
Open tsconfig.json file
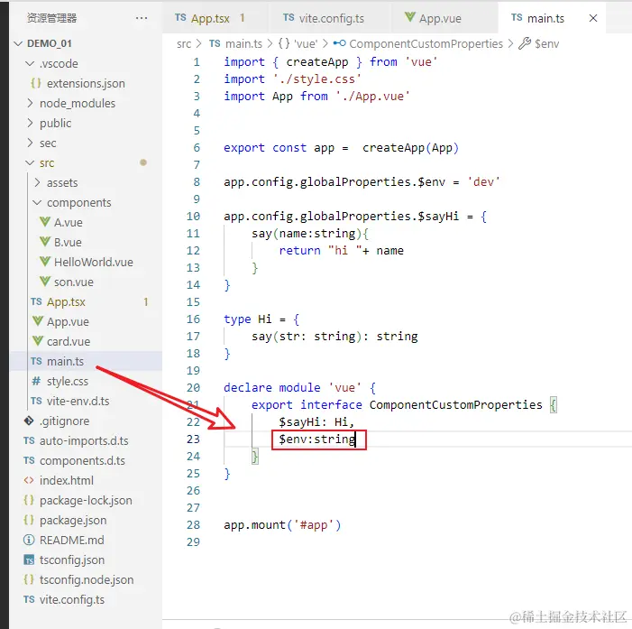pyautogui.click(x=72, y=560)
